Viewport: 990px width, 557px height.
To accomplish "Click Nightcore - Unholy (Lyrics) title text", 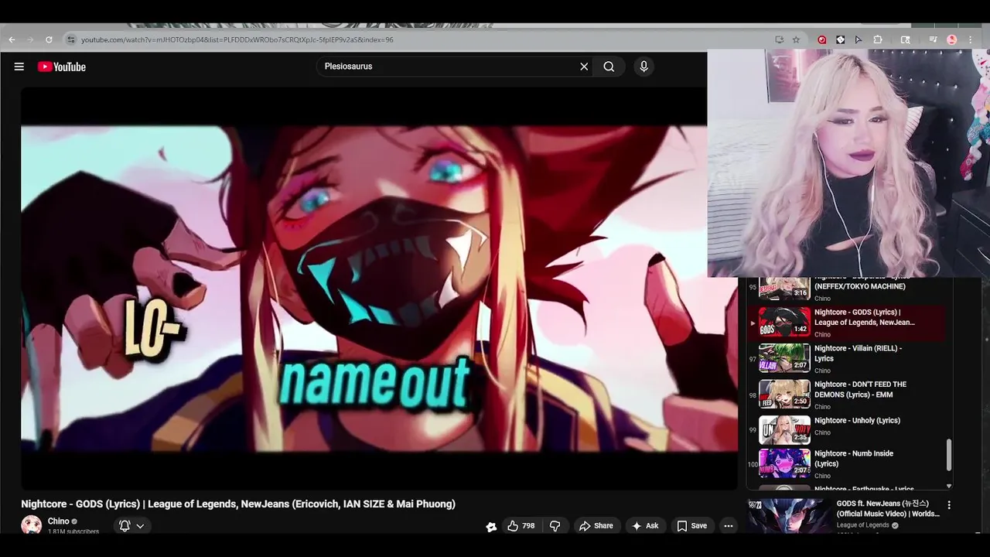I will (x=857, y=421).
